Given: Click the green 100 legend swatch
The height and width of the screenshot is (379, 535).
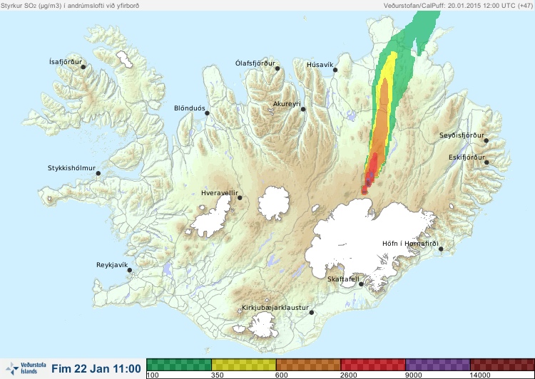Looking at the screenshot, I should click(179, 365).
